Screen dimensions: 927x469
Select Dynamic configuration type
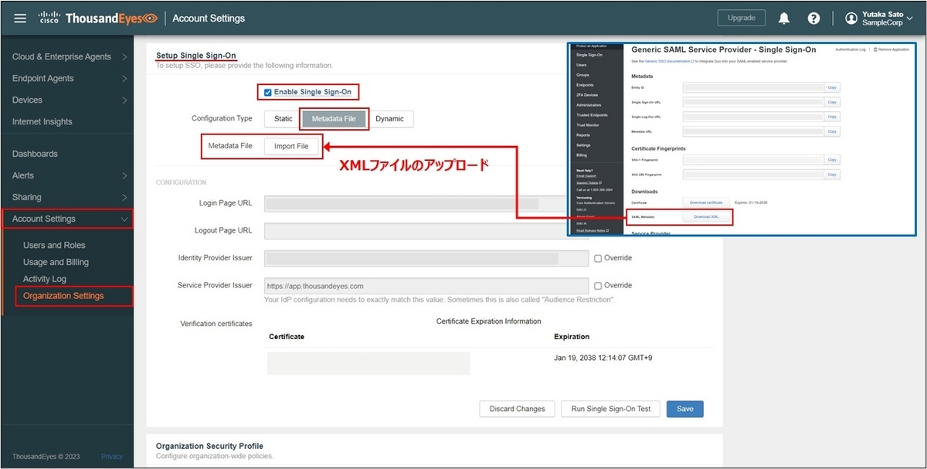[389, 118]
